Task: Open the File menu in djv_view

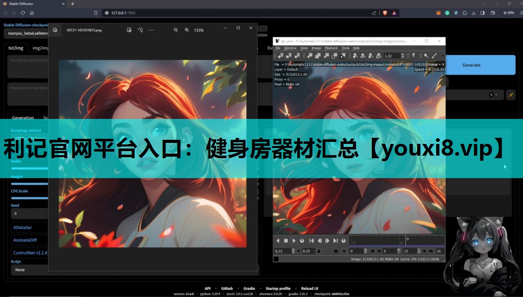Action: (278, 48)
